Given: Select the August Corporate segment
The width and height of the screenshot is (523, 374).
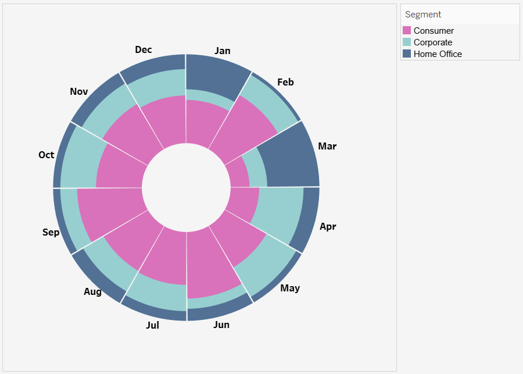Looking at the screenshot, I should click(x=109, y=264).
